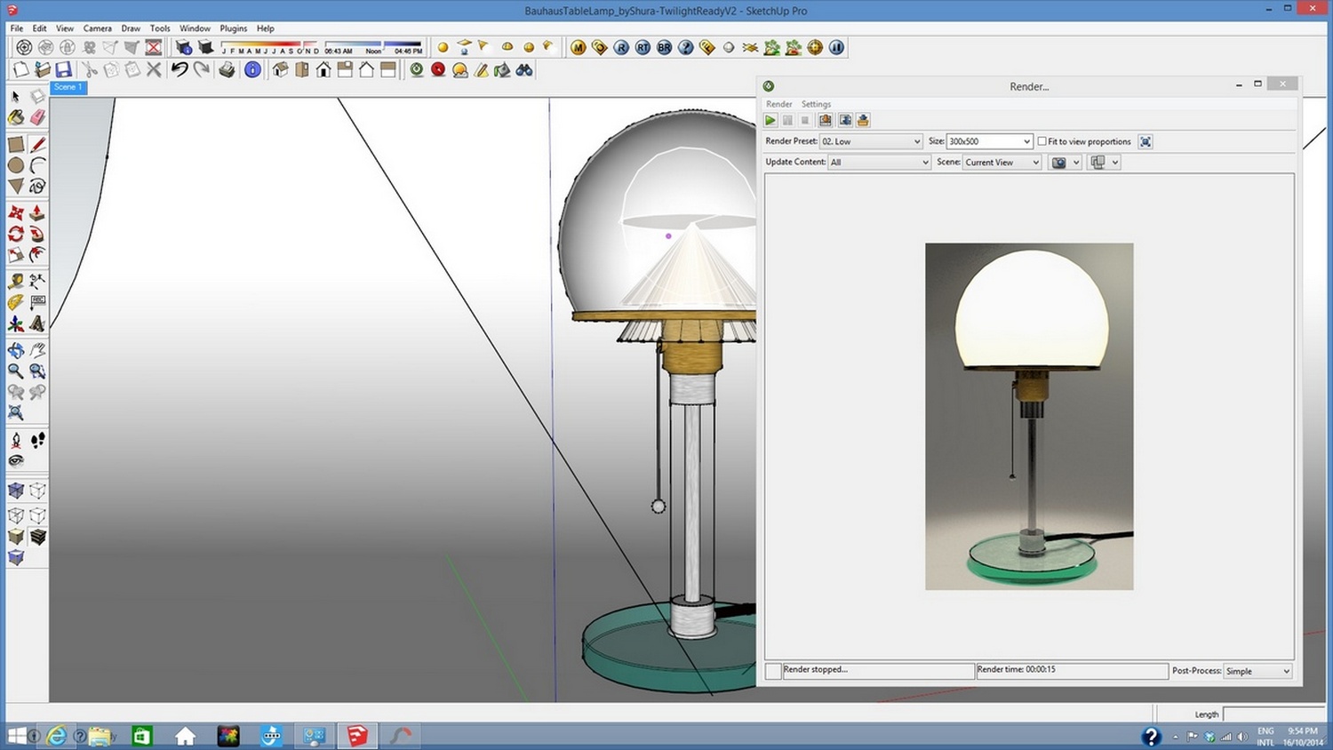The image size is (1333, 750).
Task: Click the rendered lamp image preview
Action: click(1029, 416)
